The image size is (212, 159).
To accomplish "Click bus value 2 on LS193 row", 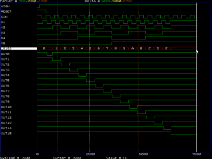I will (x=65, y=48).
